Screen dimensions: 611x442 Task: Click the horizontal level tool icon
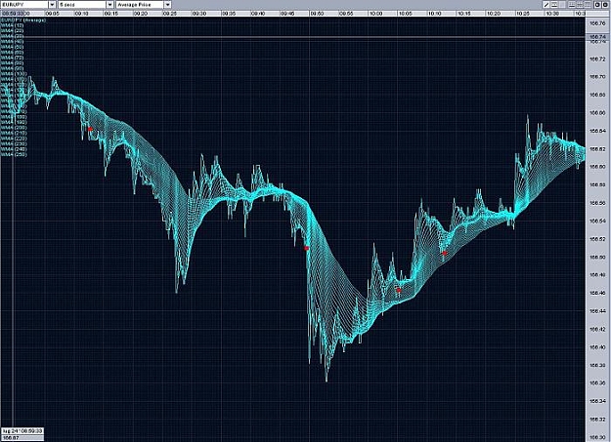tap(554, 5)
